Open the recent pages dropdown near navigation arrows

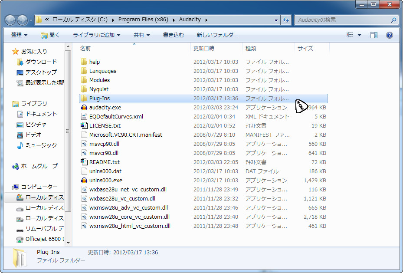pos(31,20)
